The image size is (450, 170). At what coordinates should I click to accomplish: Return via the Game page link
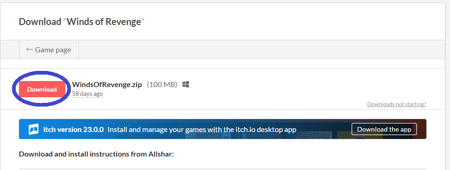coord(49,50)
